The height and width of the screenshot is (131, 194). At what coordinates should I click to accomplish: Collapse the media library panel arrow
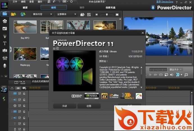point(11,50)
